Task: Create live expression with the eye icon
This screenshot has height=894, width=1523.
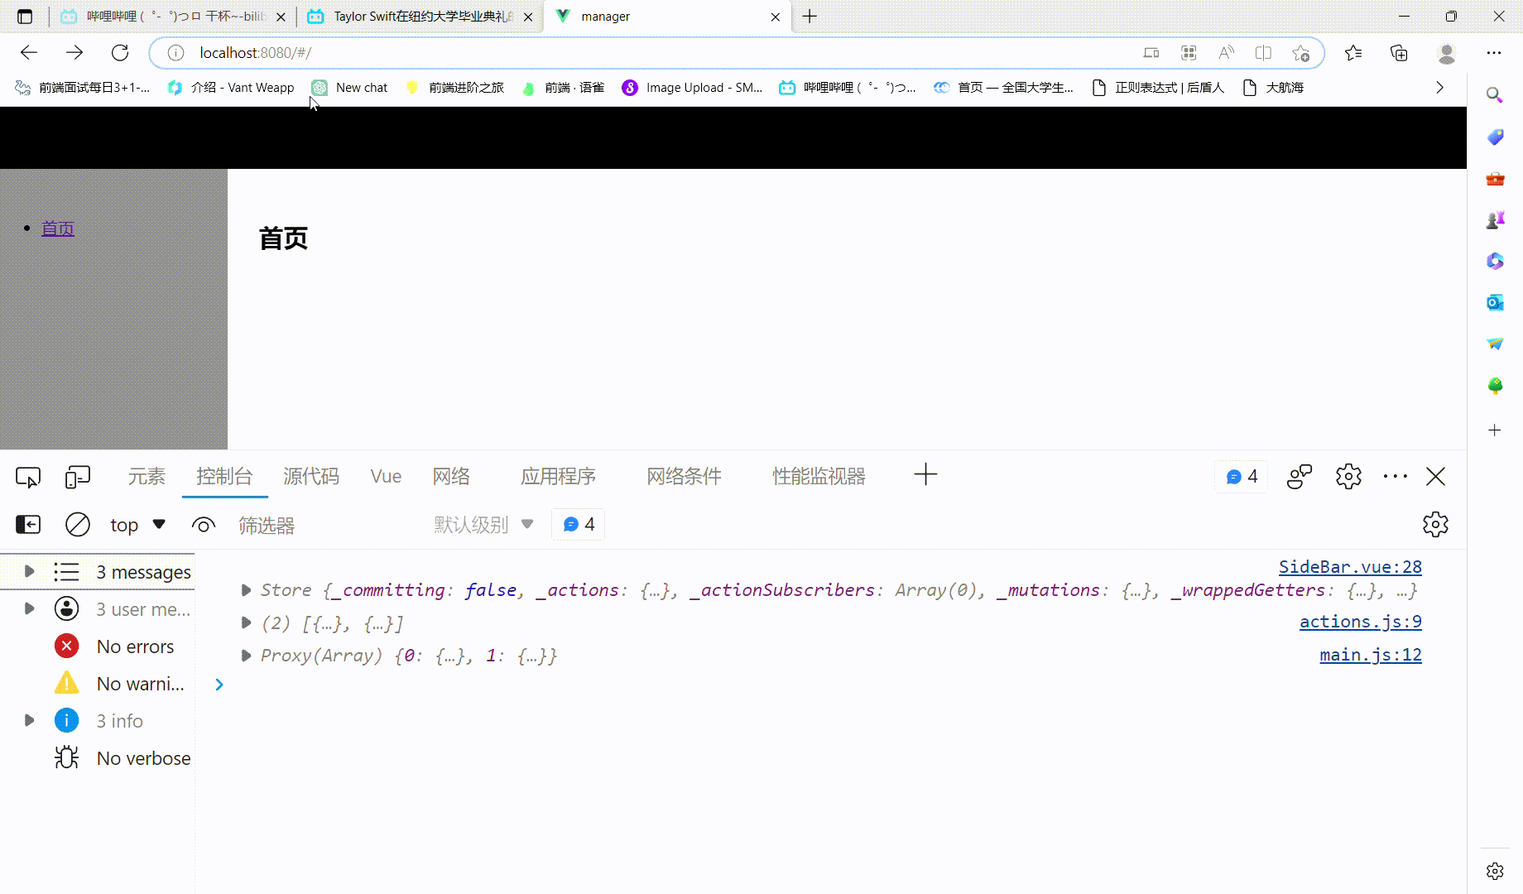Action: pyautogui.click(x=203, y=525)
